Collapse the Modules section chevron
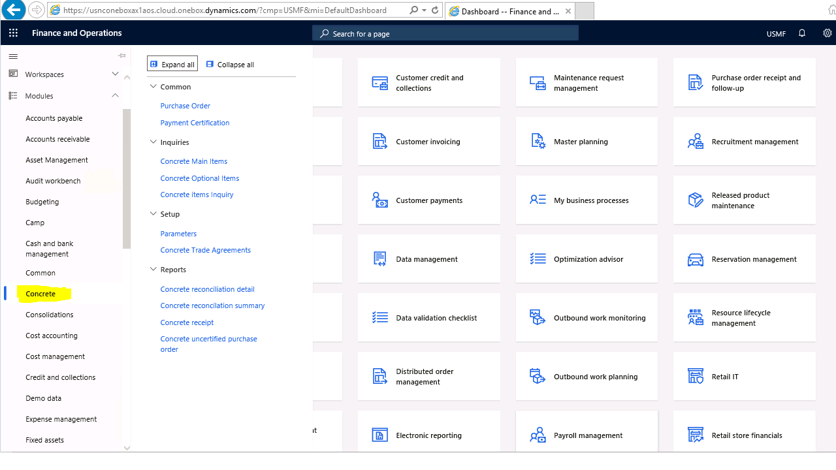This screenshot has width=836, height=470. pos(115,95)
